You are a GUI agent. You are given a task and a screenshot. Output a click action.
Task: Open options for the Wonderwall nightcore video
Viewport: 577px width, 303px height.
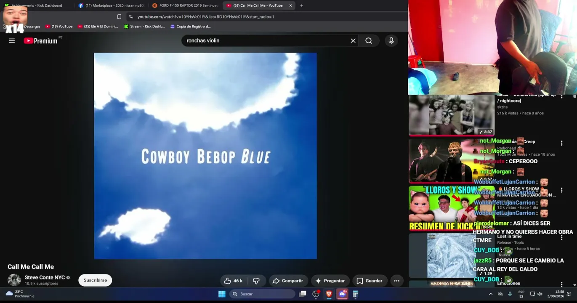coord(561,96)
